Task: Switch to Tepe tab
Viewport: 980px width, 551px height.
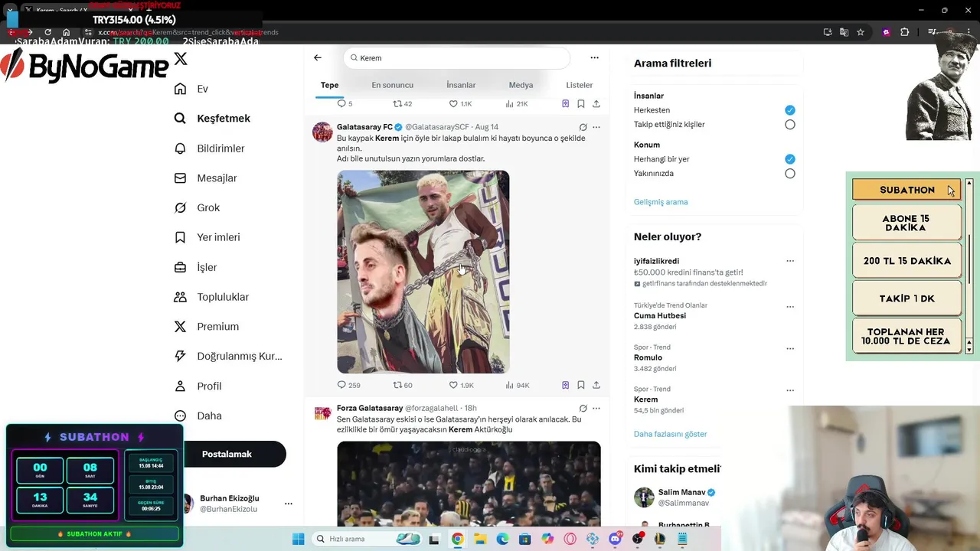Action: [x=329, y=85]
